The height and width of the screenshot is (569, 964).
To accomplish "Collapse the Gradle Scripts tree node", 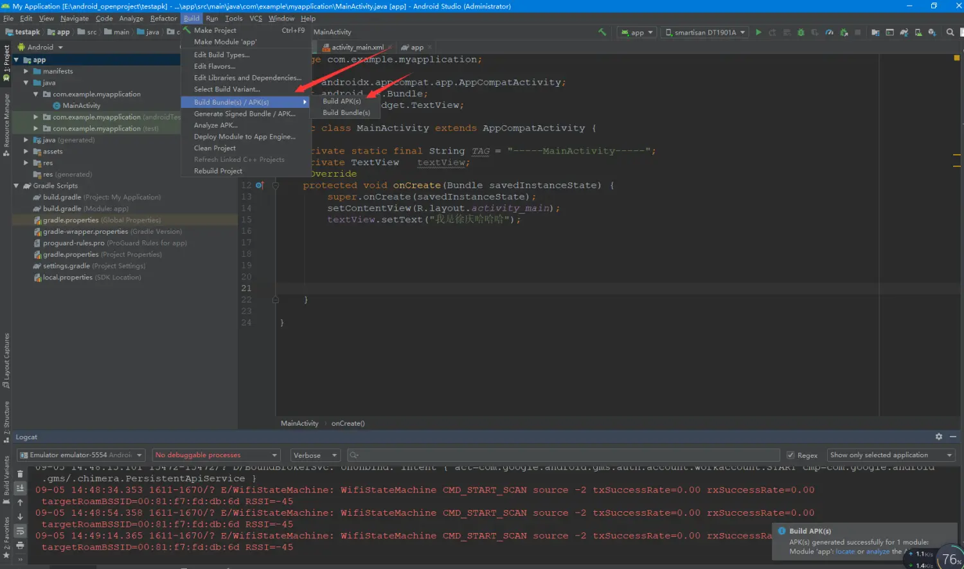I will [x=16, y=186].
